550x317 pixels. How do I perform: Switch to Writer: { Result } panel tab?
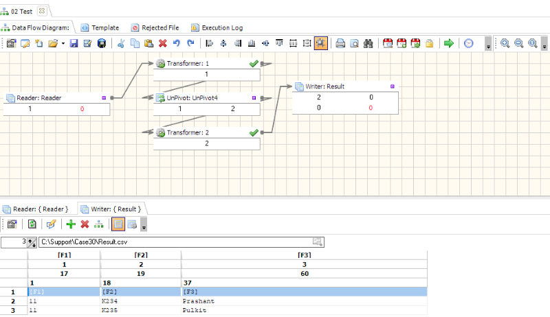tap(111, 209)
